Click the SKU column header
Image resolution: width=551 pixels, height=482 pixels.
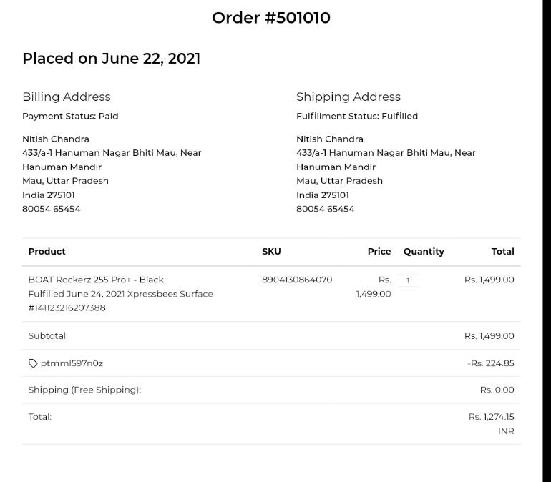pos(271,251)
